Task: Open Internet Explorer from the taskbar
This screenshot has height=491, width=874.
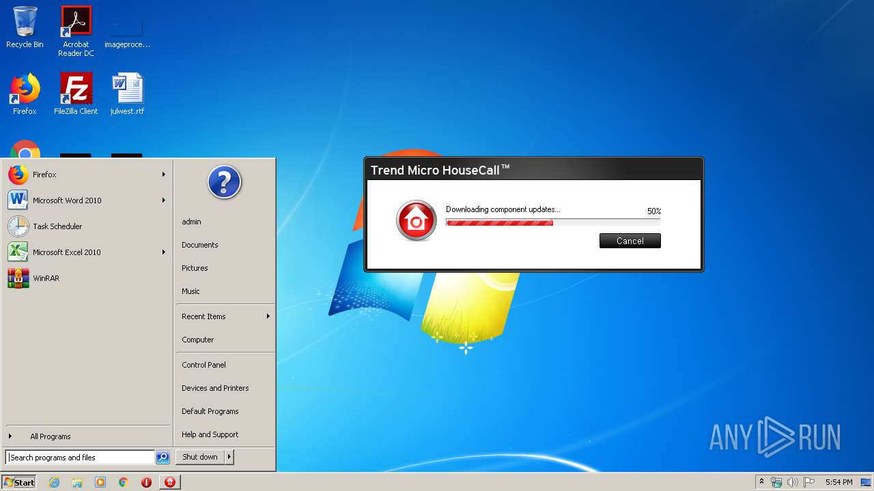Action: (x=54, y=482)
